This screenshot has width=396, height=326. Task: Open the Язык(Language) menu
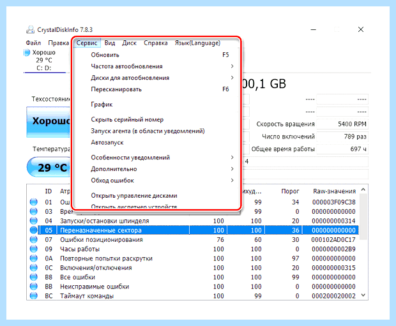click(197, 43)
